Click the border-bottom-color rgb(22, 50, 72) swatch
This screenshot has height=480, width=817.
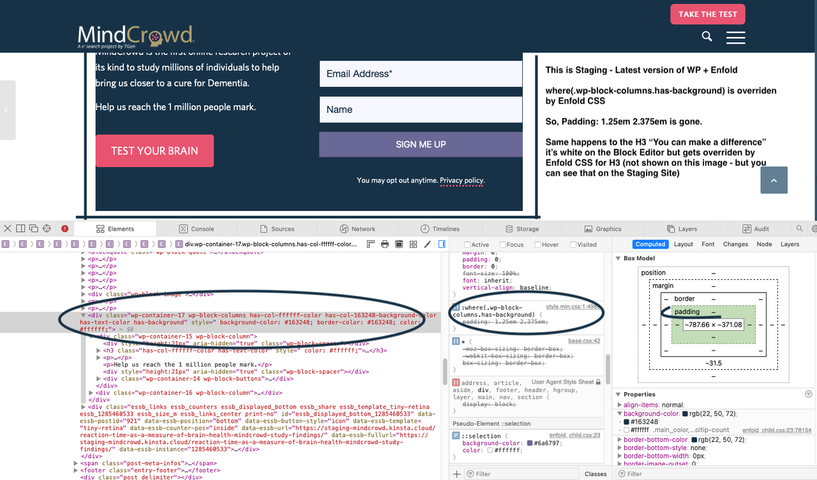[694, 439]
